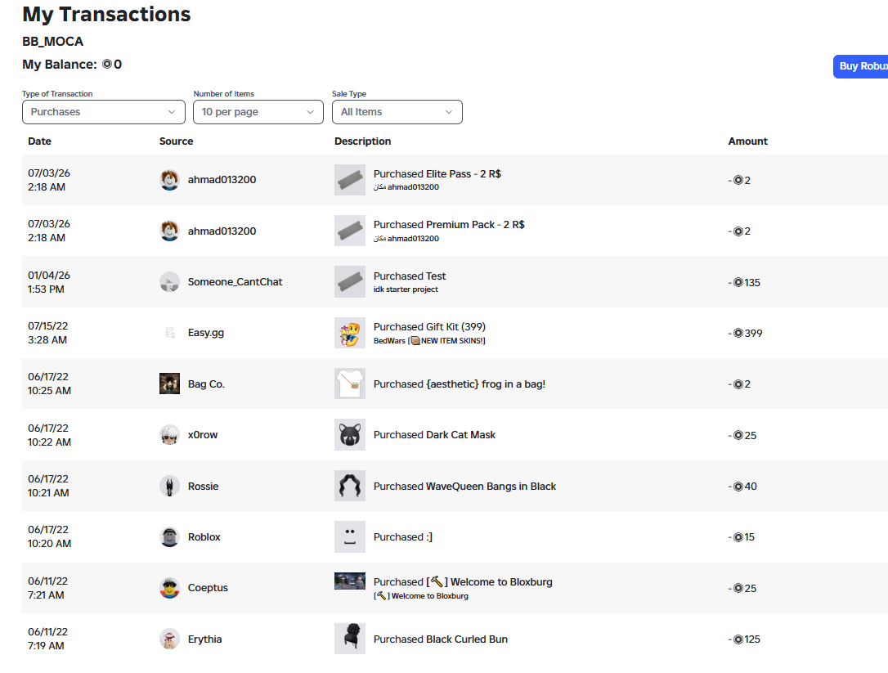Click the frog in a bag shirt thumbnail
This screenshot has height=673, width=888.
point(349,384)
